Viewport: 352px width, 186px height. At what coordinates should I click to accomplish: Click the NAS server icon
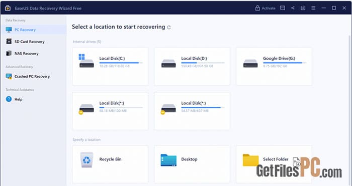tap(9, 53)
